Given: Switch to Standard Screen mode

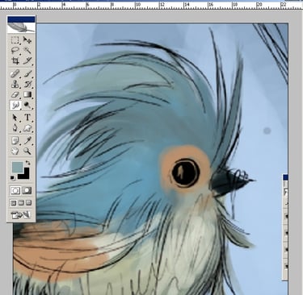Looking at the screenshot, I should (x=13, y=203).
